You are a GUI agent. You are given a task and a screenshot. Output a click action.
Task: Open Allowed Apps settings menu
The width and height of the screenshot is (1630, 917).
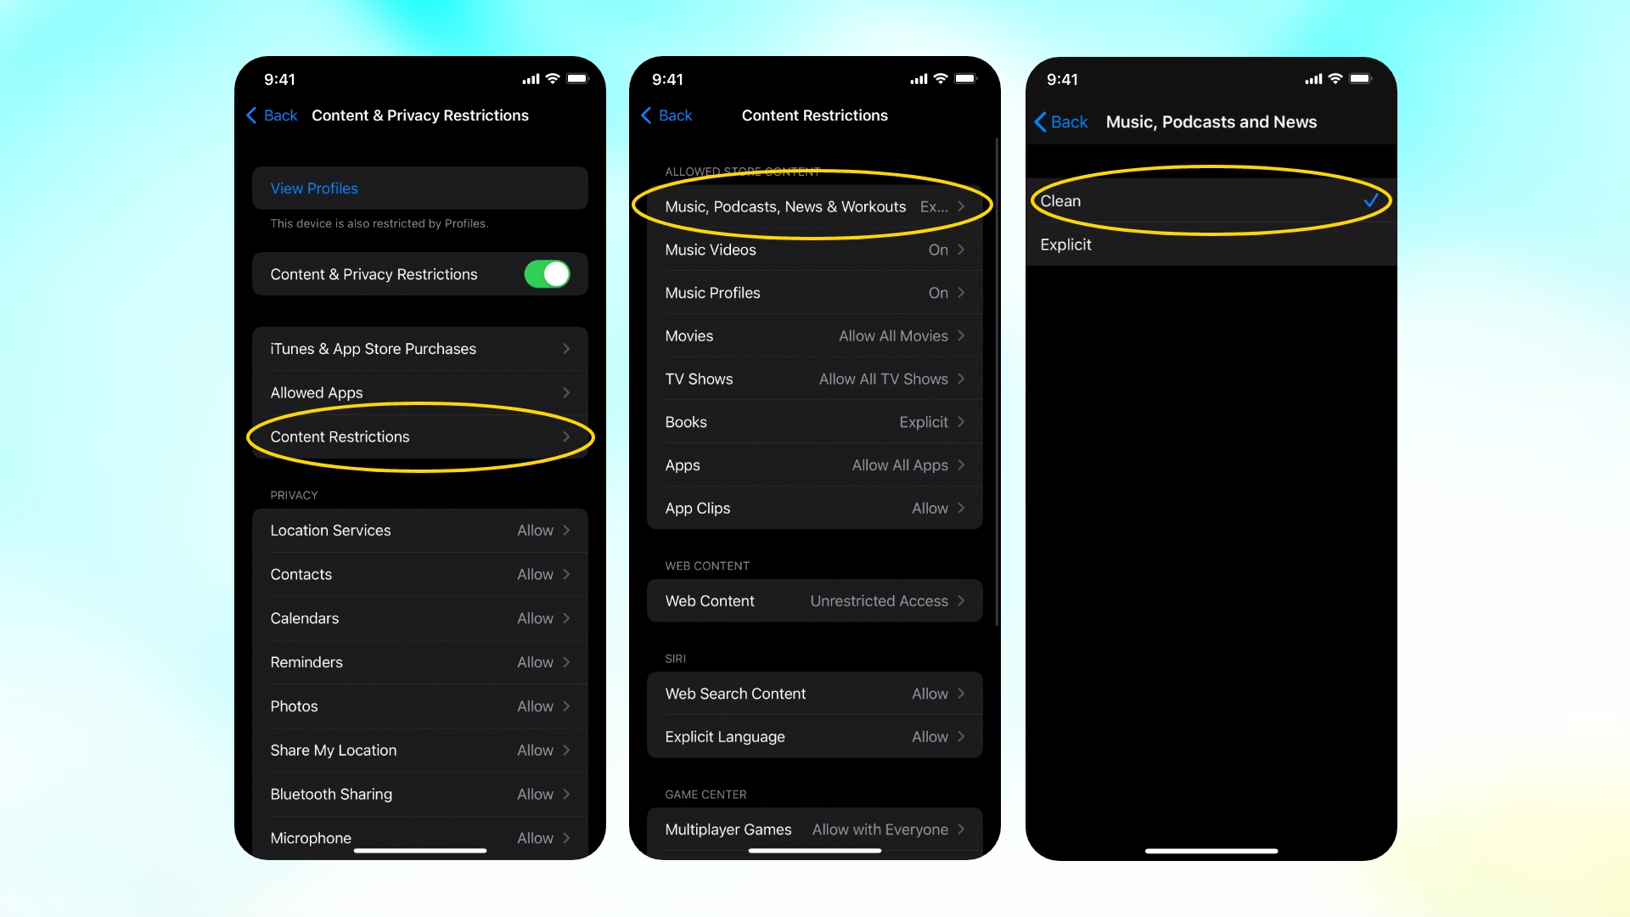419,392
